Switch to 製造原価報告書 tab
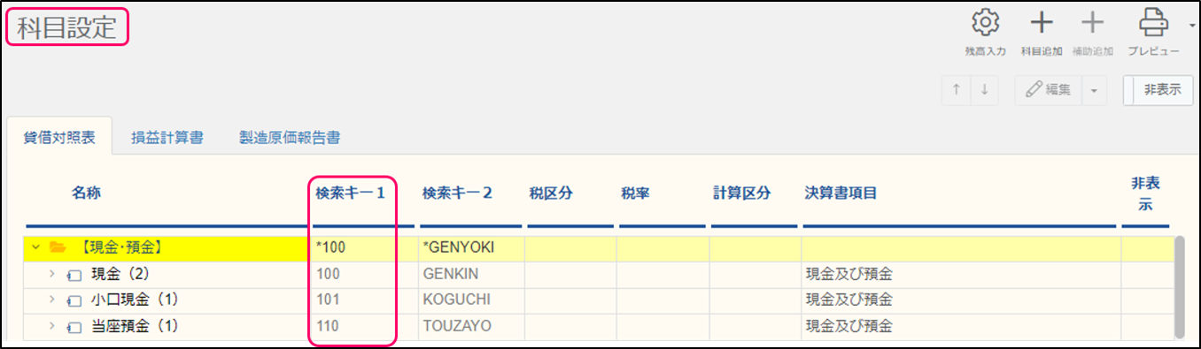Image resolution: width=1201 pixels, height=349 pixels. click(290, 138)
